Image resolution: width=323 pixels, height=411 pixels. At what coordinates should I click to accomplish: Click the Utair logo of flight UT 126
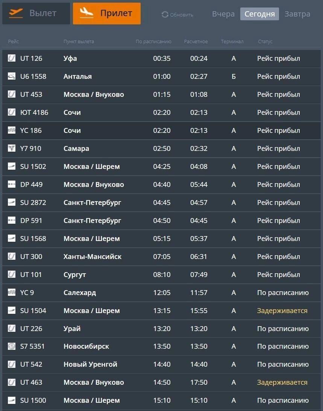point(12,58)
